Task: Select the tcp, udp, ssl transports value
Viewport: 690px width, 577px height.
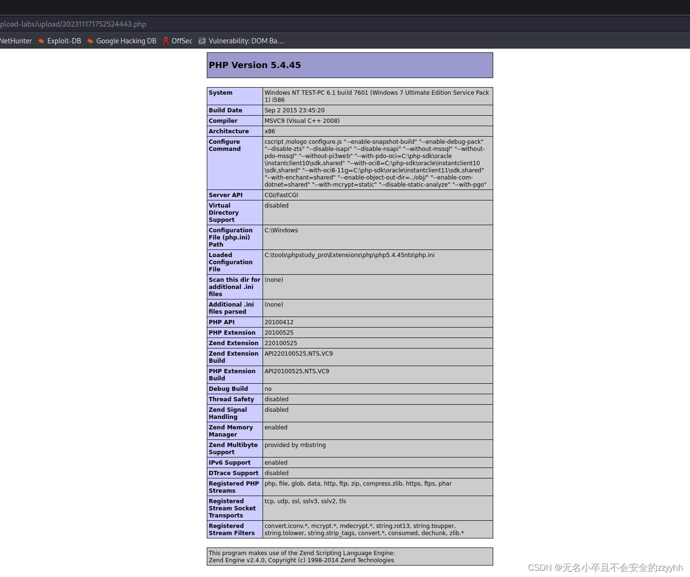Action: point(305,501)
